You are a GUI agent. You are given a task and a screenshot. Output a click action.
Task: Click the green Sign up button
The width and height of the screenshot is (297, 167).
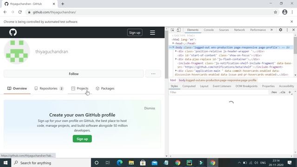tap(82, 139)
